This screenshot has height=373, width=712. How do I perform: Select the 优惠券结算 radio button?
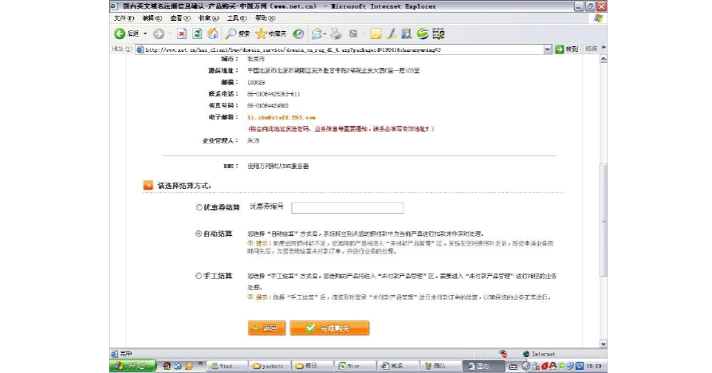coord(199,207)
